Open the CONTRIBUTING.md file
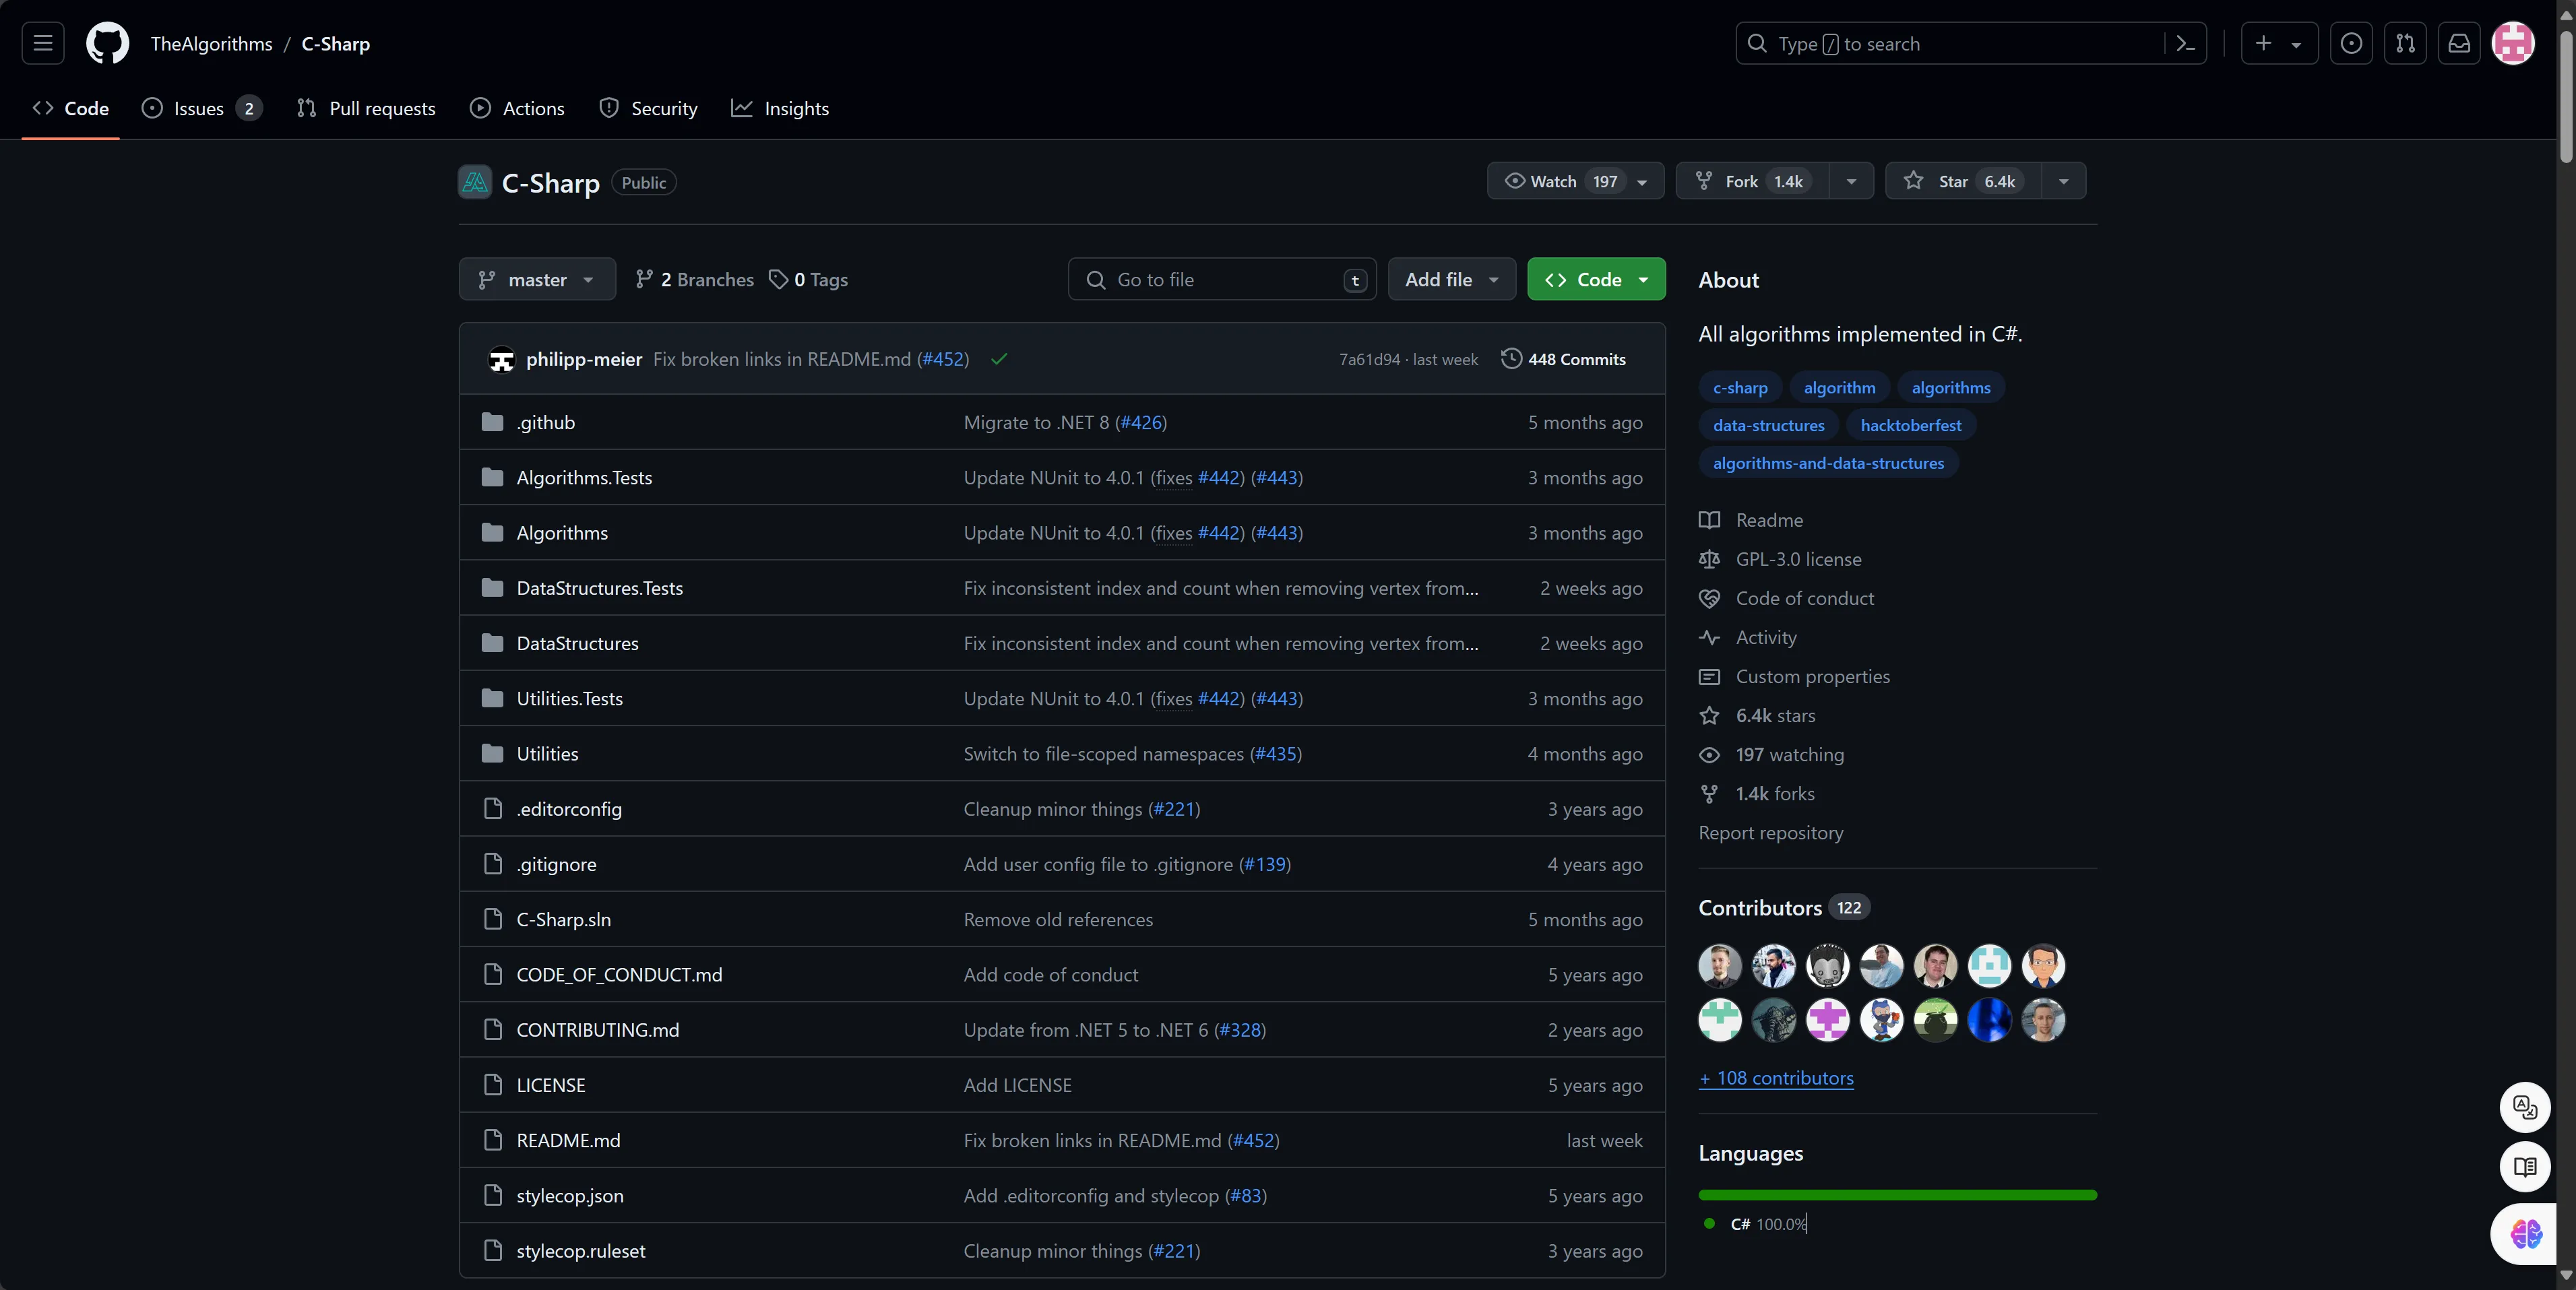2576x1290 pixels. coord(597,1029)
